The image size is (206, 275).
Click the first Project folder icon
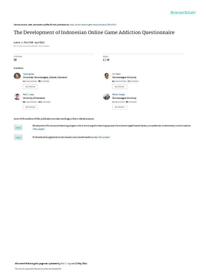click(x=18, y=127)
